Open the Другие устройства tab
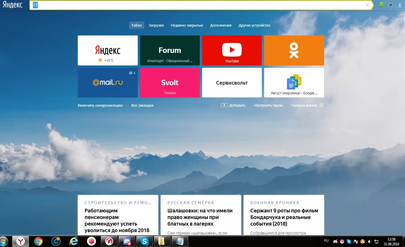This screenshot has height=247, width=405. pos(254,25)
